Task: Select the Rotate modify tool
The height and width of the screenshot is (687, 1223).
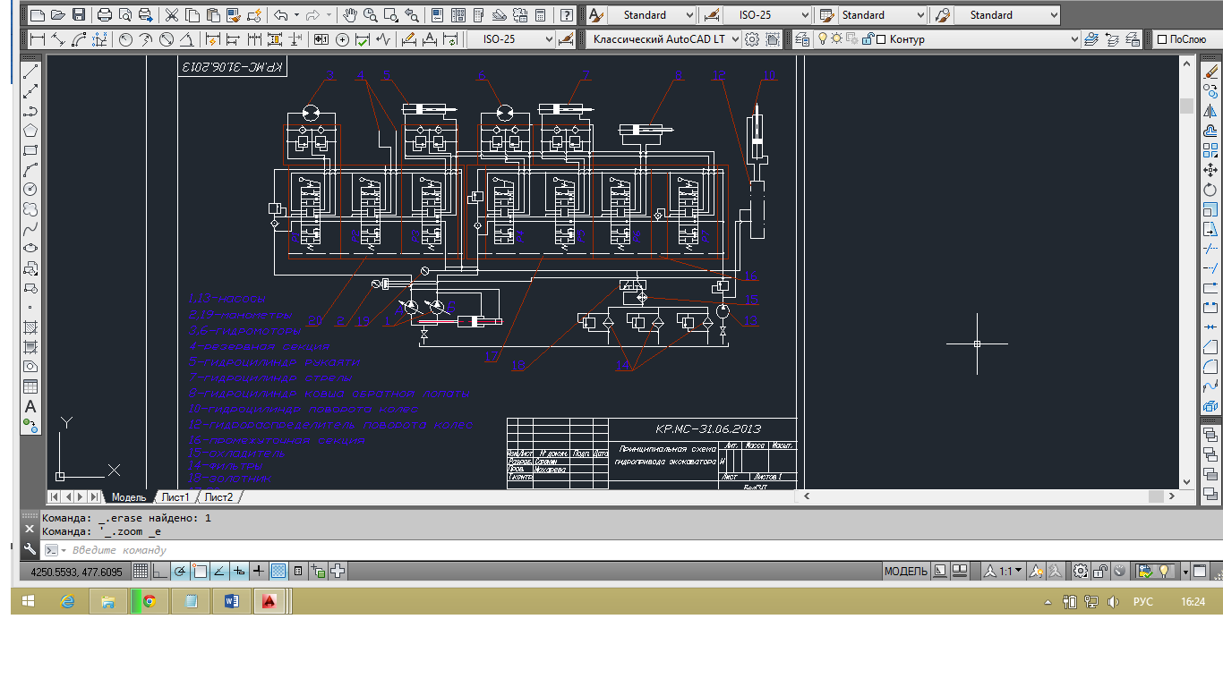Action: point(1210,190)
